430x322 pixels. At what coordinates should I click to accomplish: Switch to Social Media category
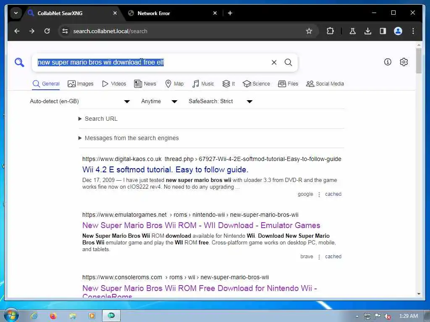pyautogui.click(x=325, y=84)
